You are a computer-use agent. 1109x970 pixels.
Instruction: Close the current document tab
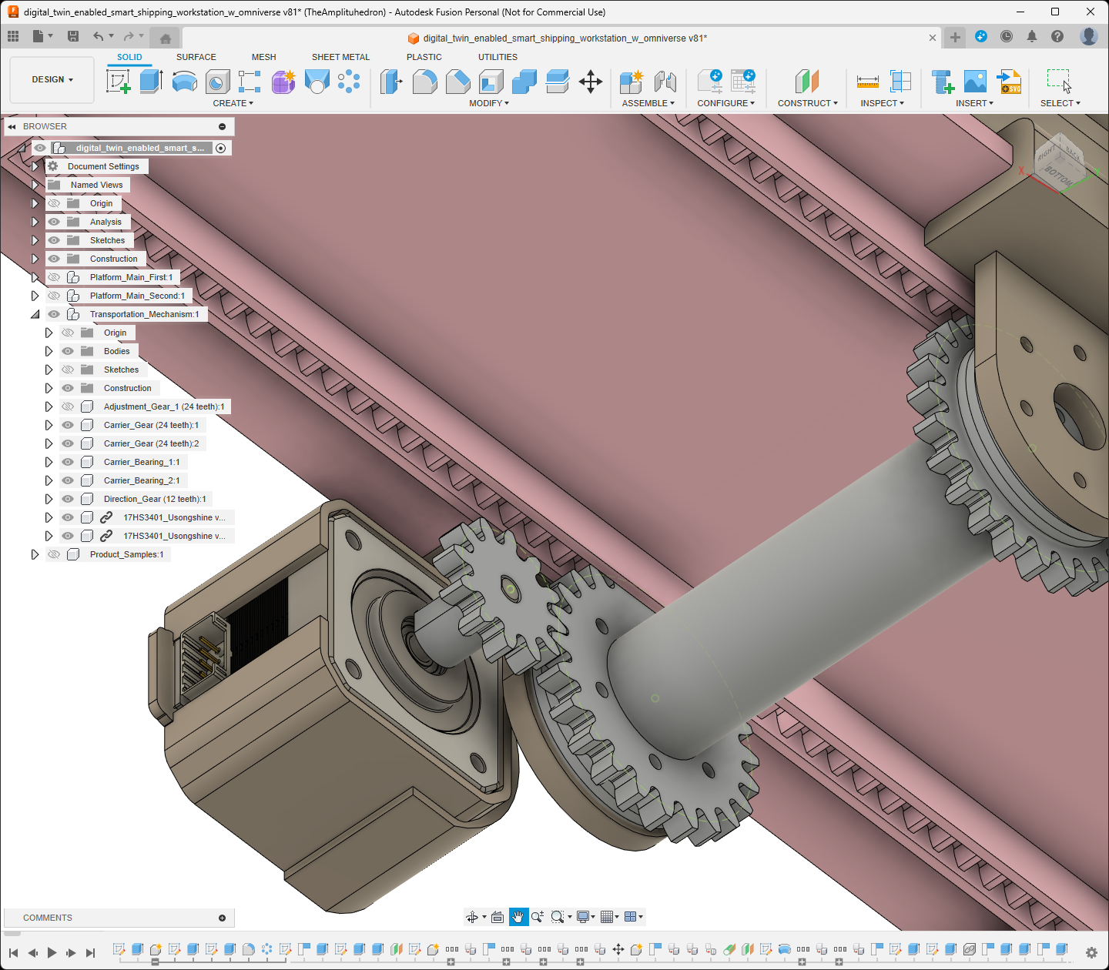click(933, 38)
